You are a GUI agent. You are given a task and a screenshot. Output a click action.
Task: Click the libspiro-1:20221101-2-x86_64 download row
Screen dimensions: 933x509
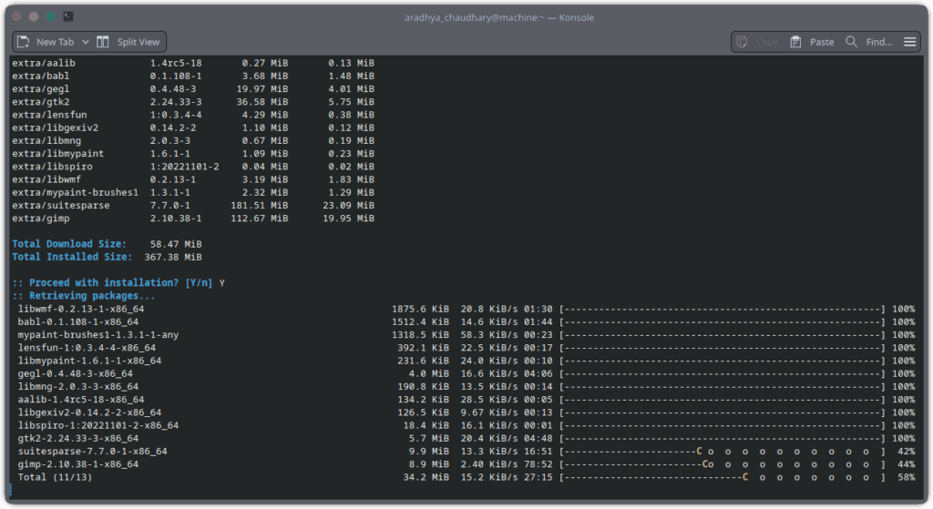[x=466, y=426]
